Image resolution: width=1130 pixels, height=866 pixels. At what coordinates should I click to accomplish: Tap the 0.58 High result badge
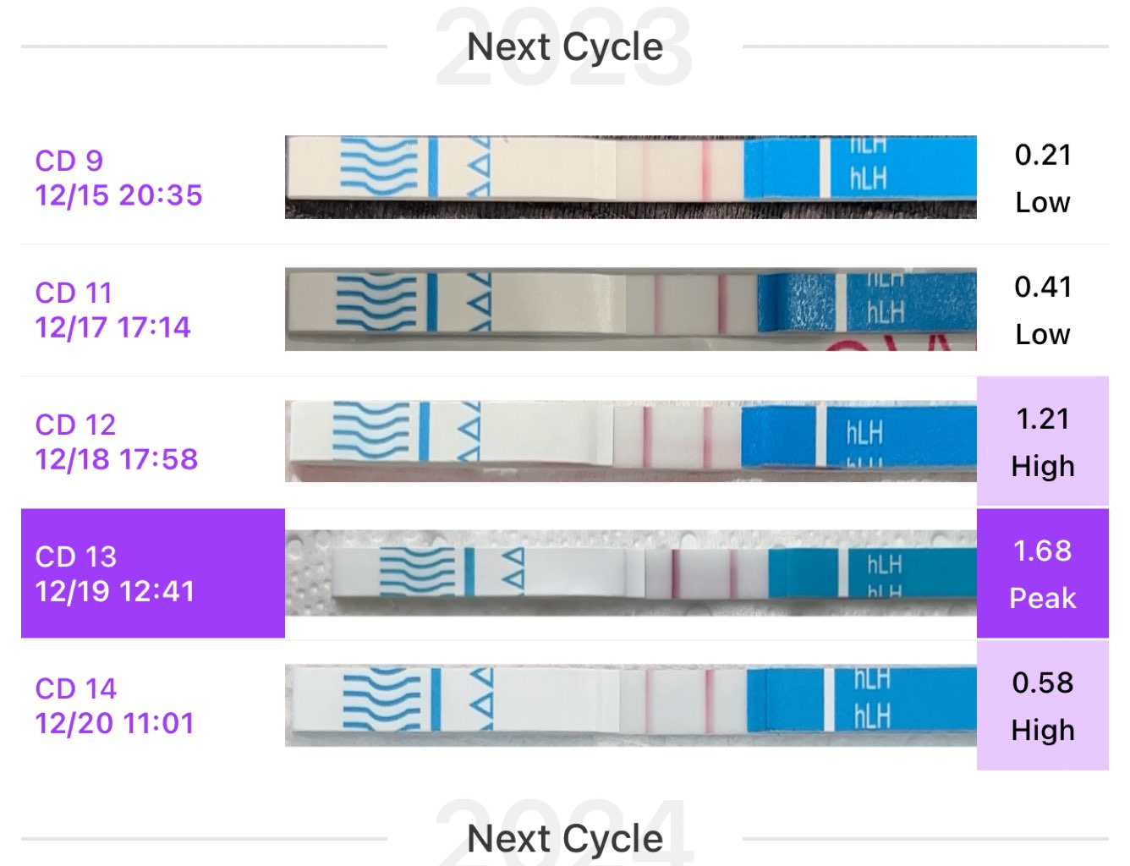(1043, 705)
